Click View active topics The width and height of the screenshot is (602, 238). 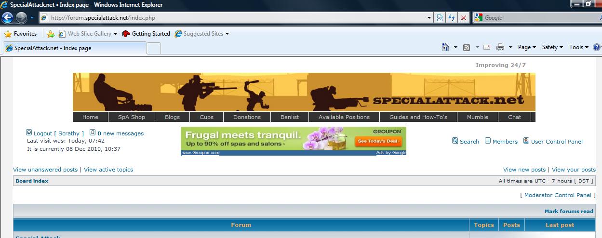108,170
